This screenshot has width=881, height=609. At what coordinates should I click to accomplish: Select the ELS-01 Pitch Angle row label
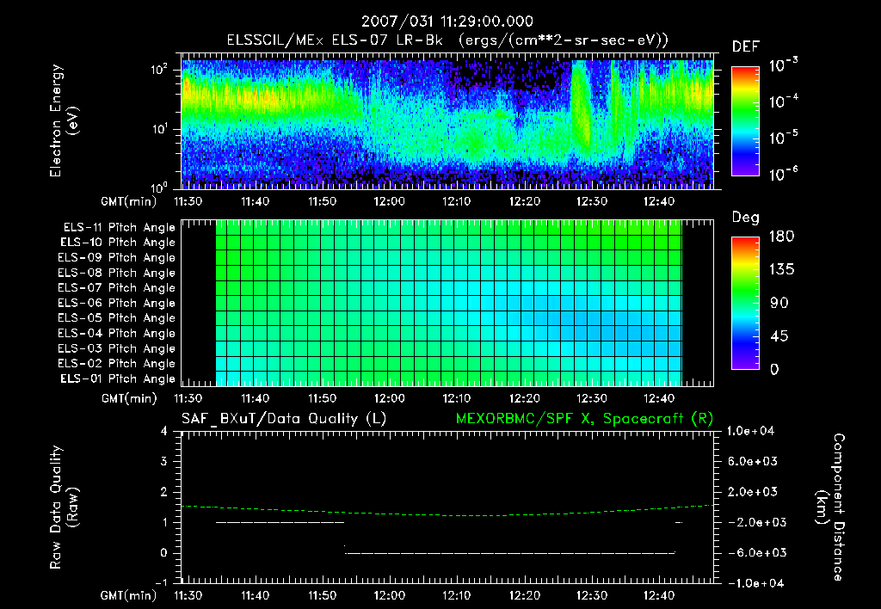pos(118,378)
